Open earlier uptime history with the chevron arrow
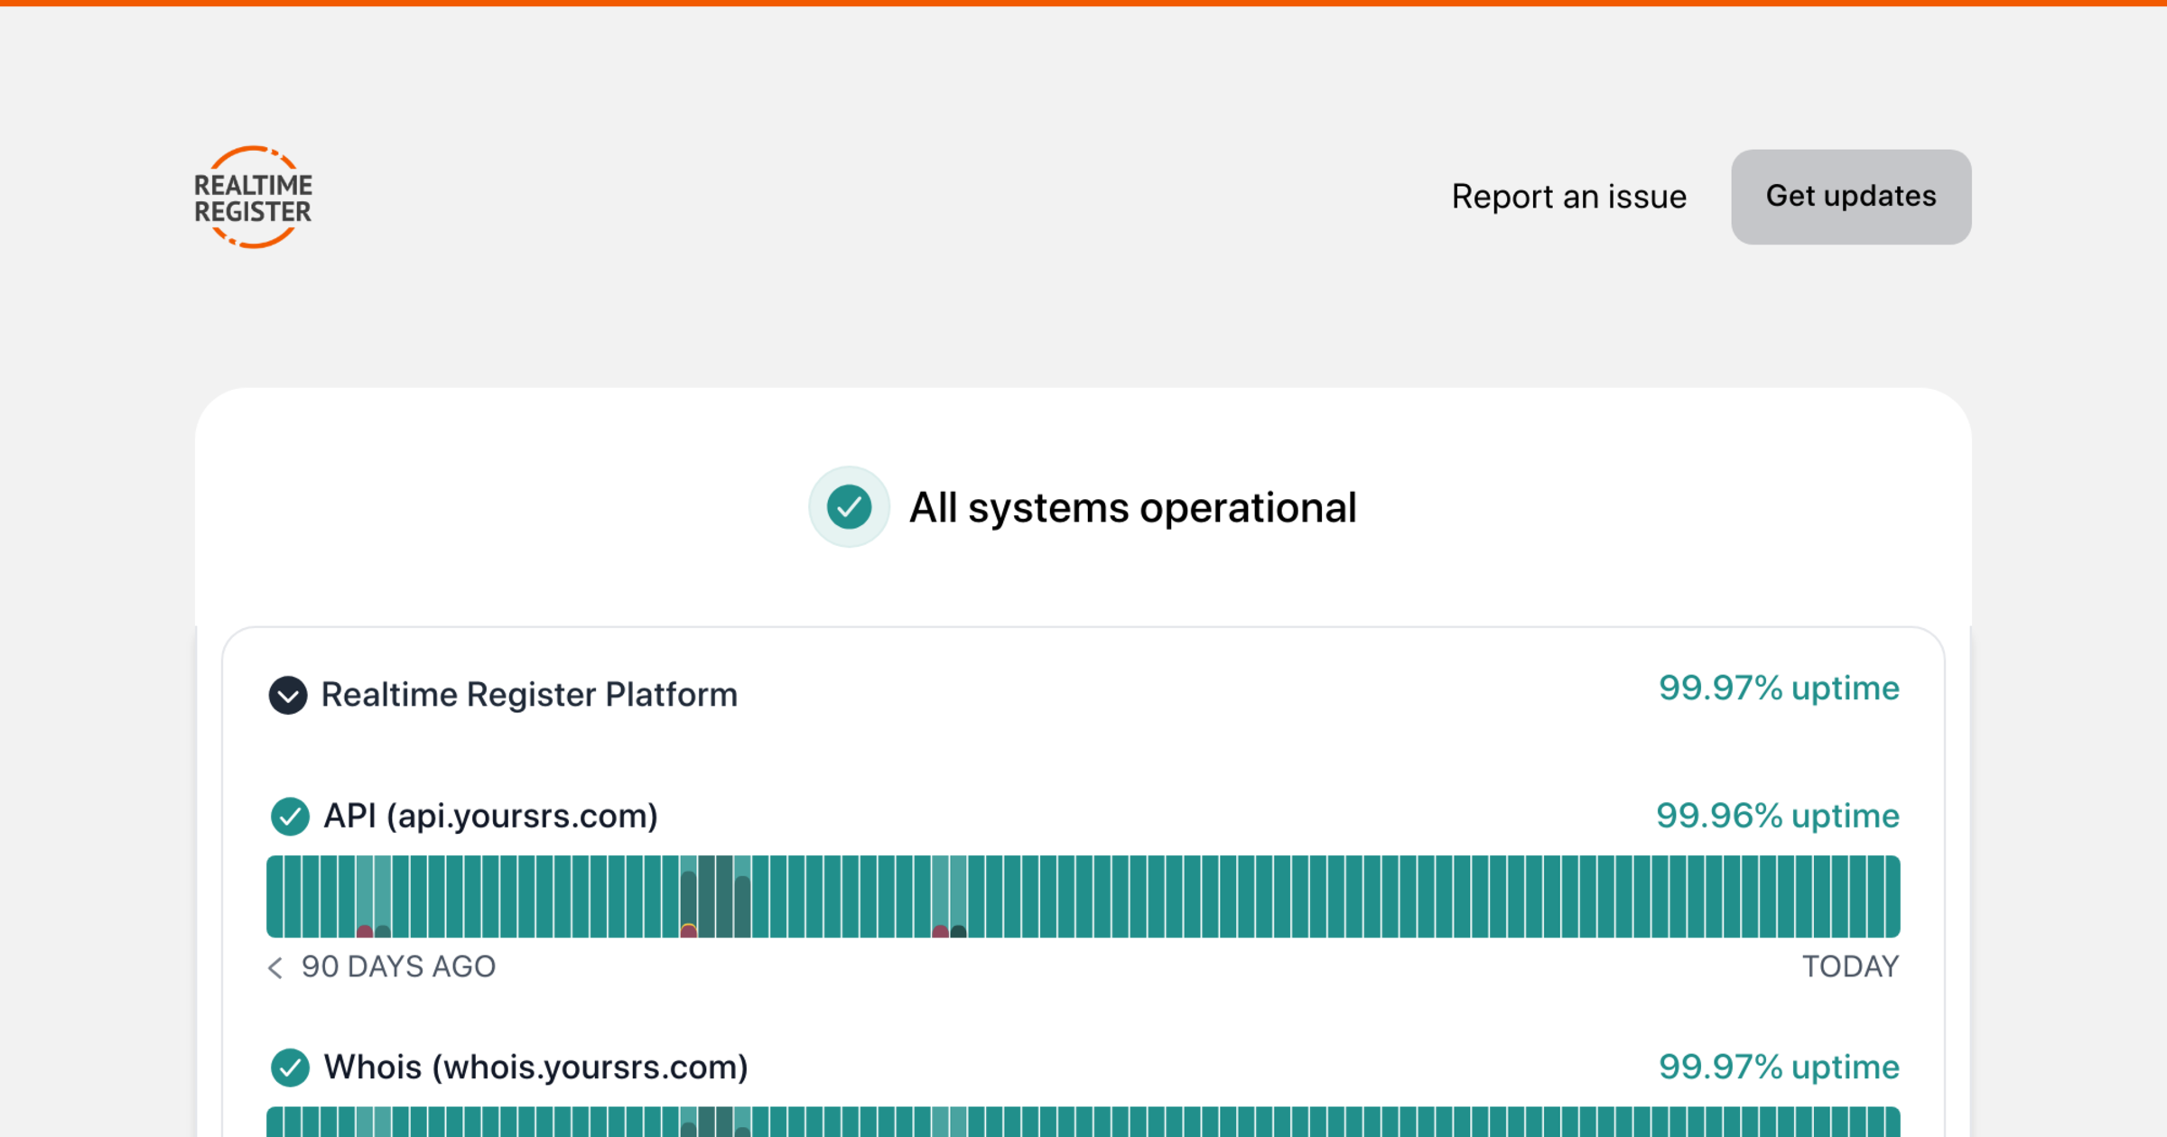Viewport: 2167px width, 1137px height. 274,967
